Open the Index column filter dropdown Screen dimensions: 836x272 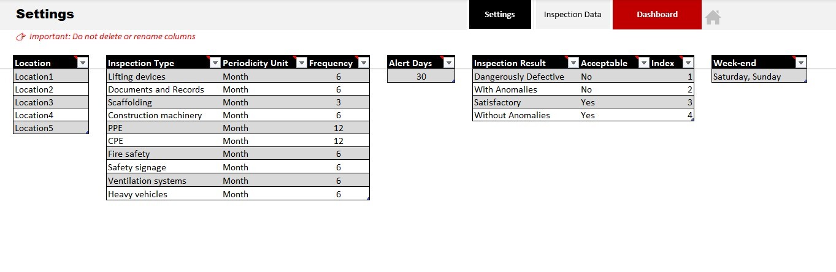[688, 62]
